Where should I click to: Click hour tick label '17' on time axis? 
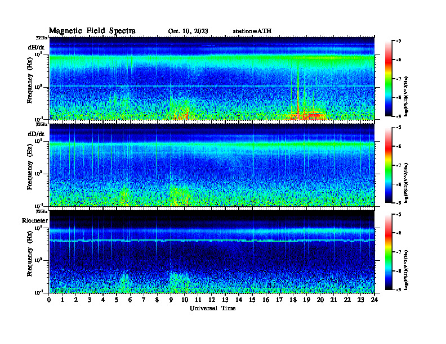[279, 300]
